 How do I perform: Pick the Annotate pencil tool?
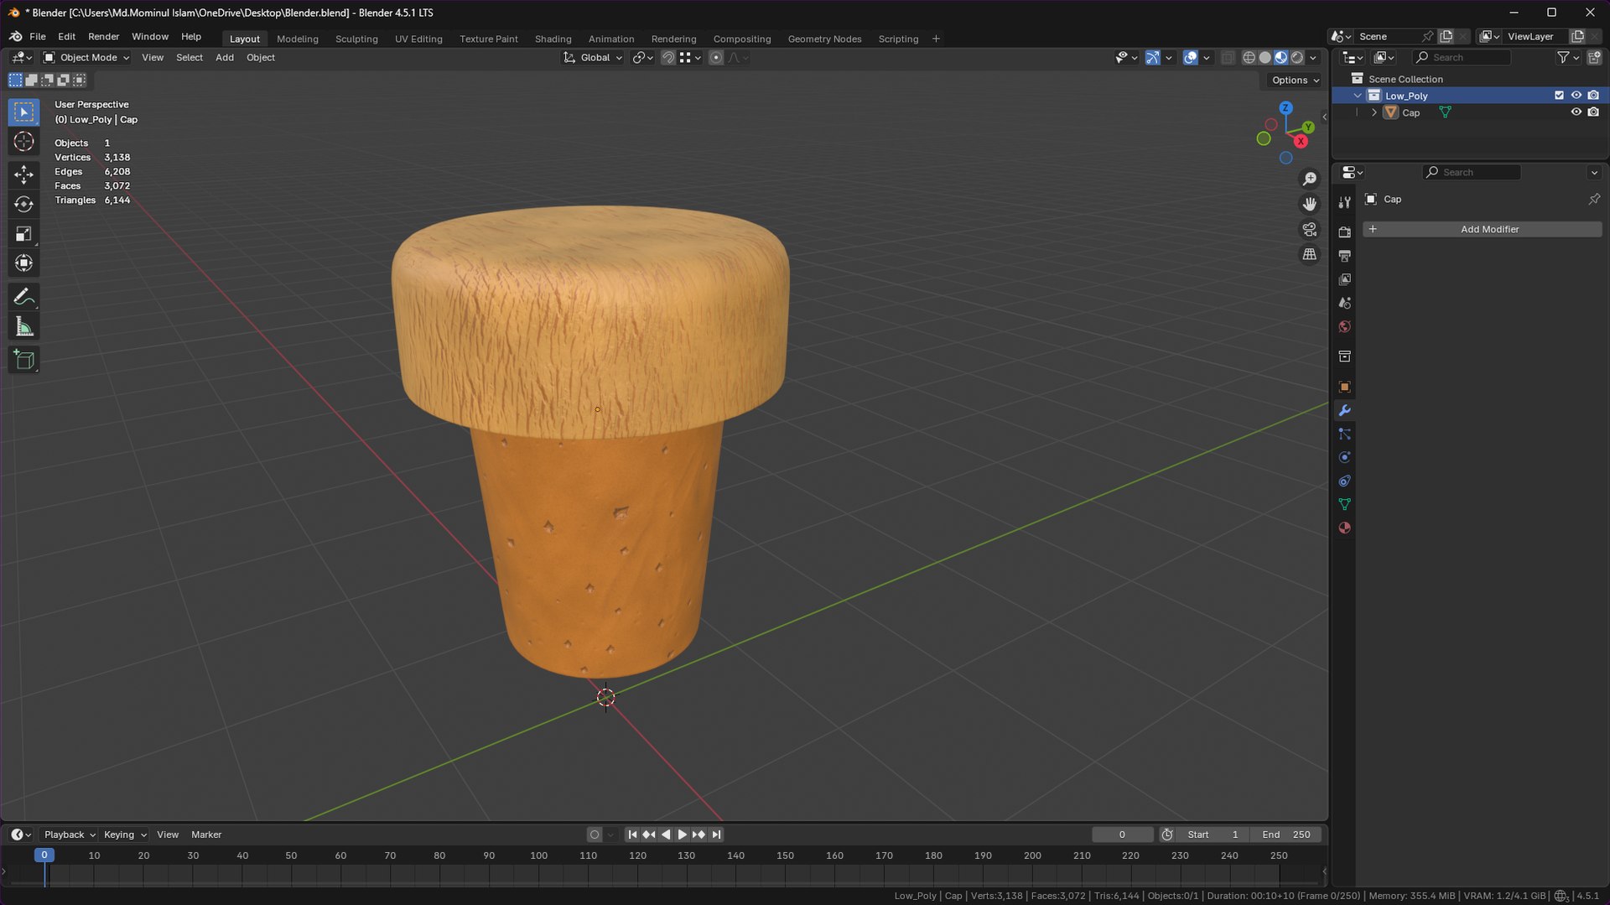[x=23, y=297]
